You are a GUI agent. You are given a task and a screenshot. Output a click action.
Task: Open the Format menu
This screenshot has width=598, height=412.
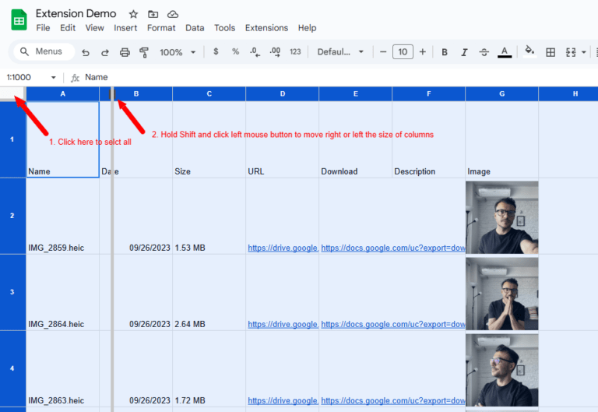coord(161,28)
